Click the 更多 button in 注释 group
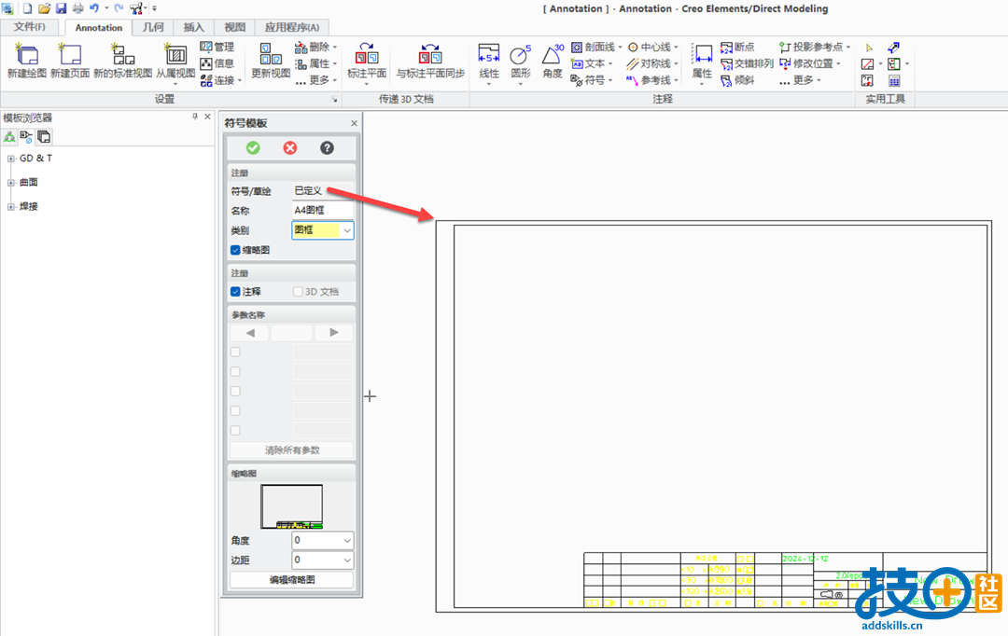The width and height of the screenshot is (1008, 636). [x=801, y=80]
